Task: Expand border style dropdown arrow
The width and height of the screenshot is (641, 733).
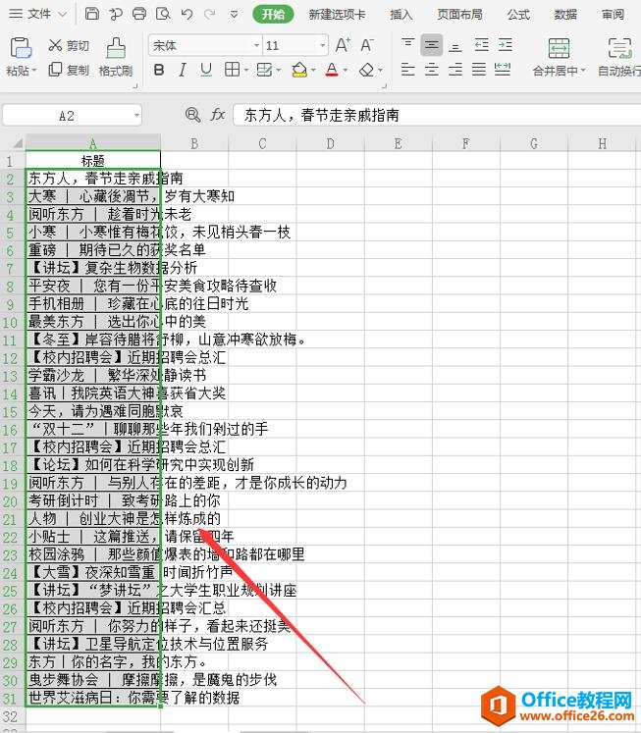Action: tap(246, 71)
